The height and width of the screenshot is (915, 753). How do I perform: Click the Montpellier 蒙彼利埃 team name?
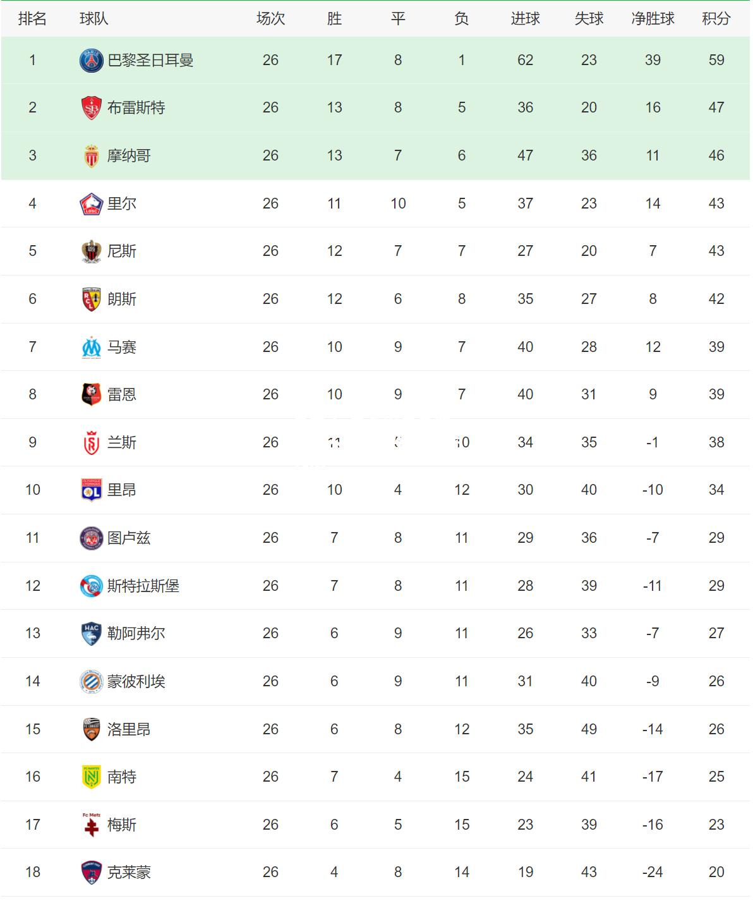[136, 681]
